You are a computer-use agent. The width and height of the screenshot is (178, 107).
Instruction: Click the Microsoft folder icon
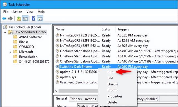pos(15,52)
